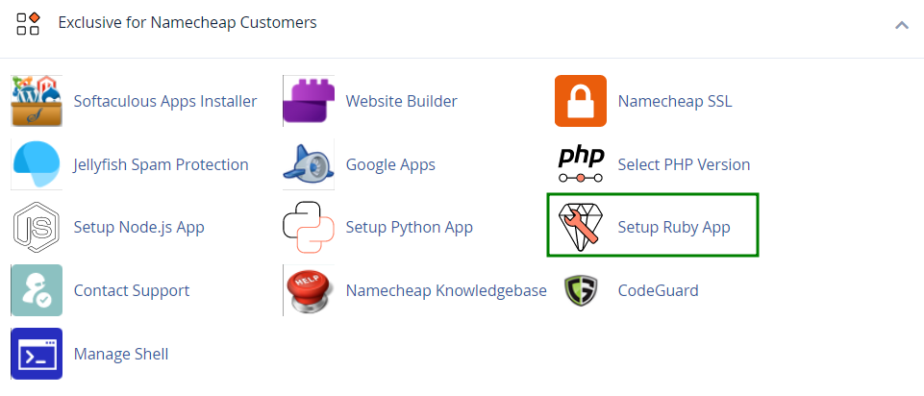
Task: Open the Softaculous Apps Installer icon
Action: pos(37,101)
